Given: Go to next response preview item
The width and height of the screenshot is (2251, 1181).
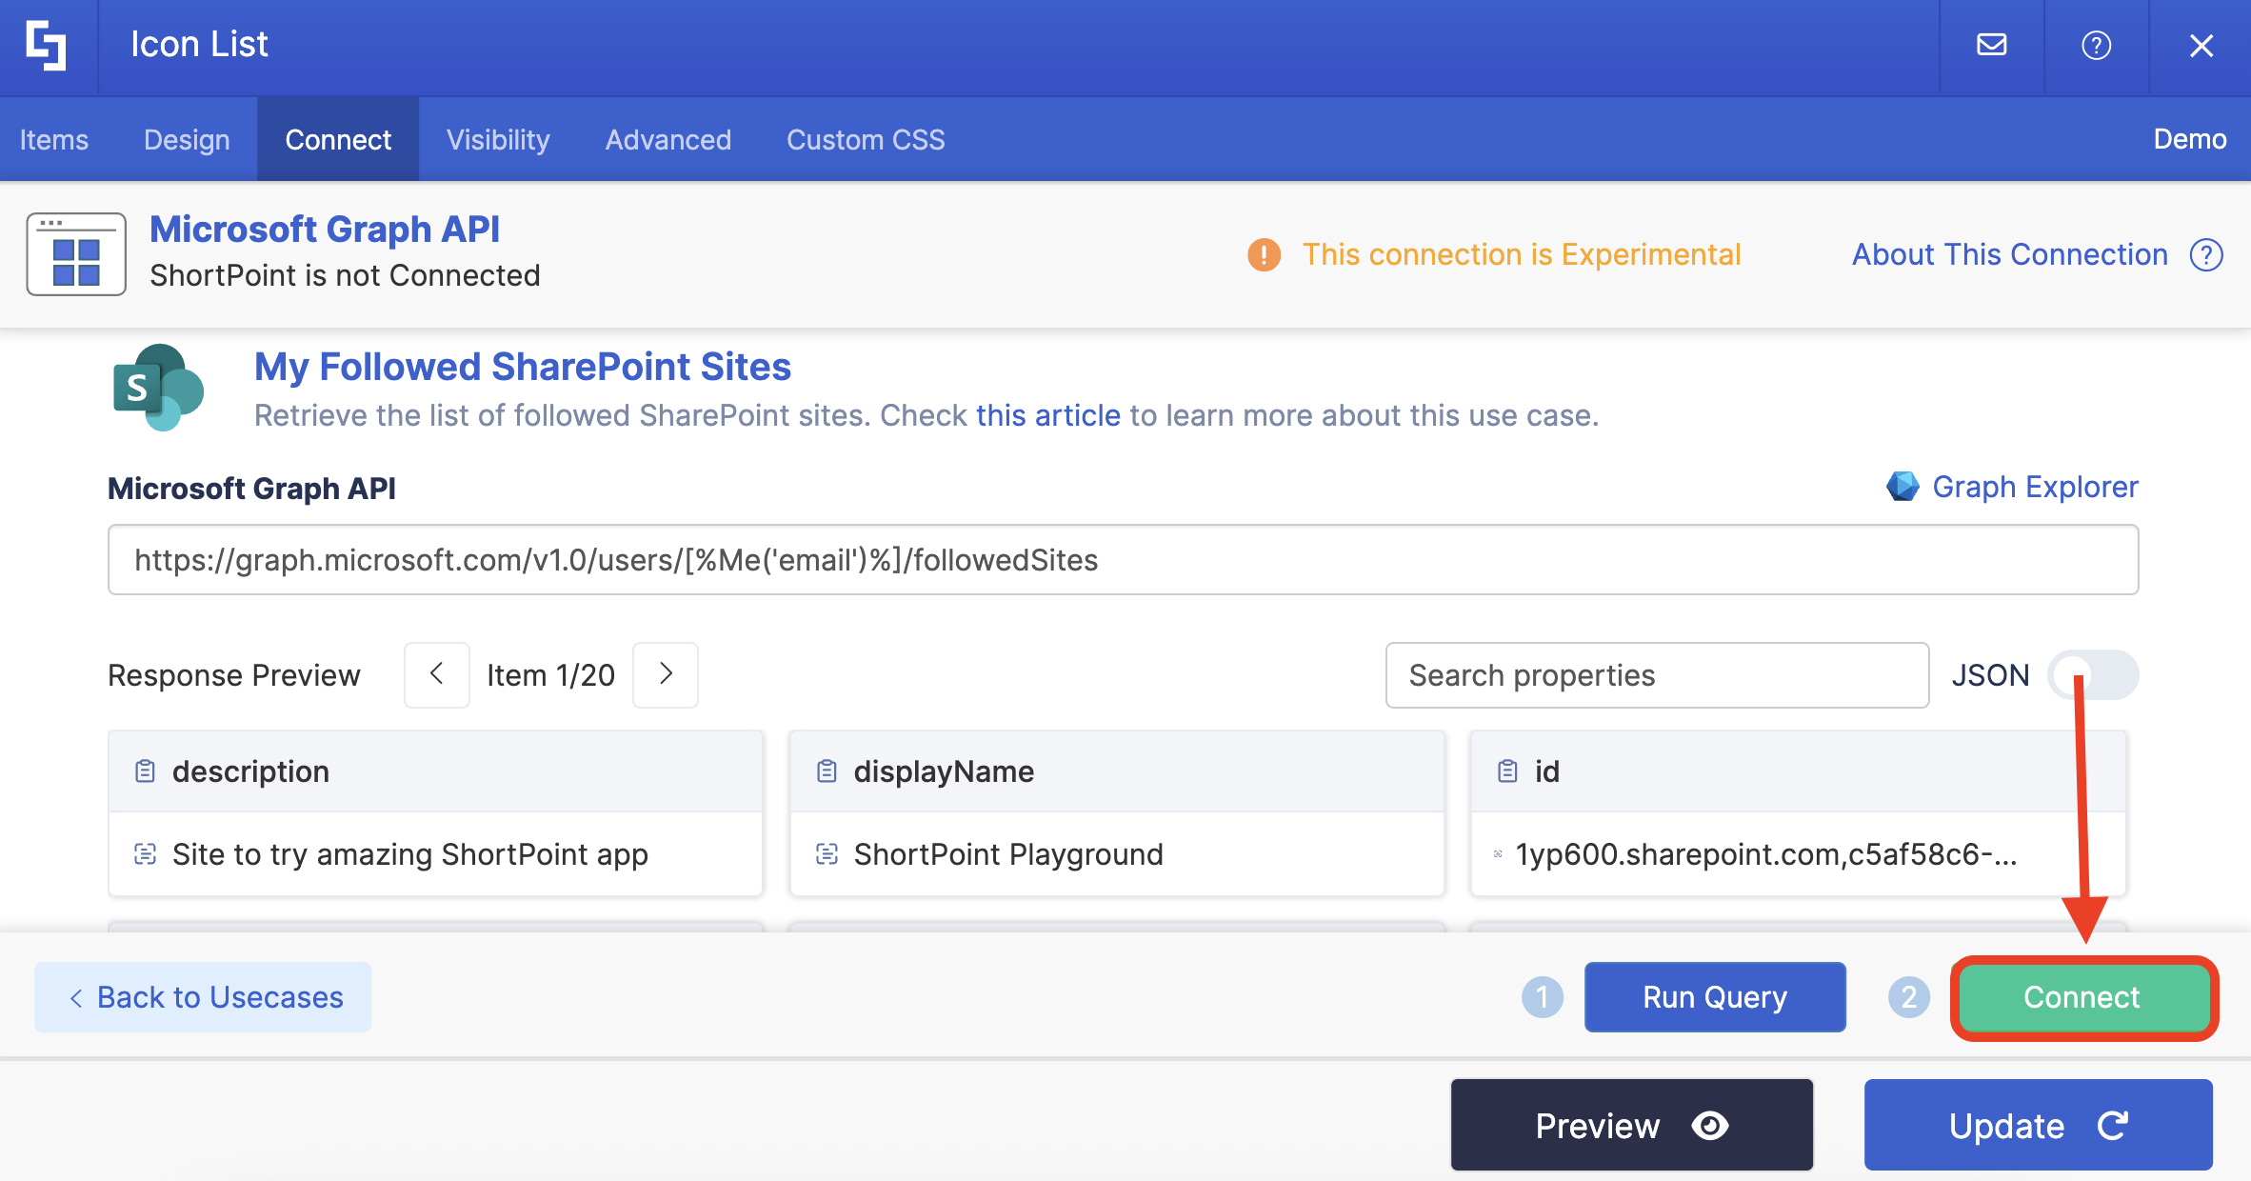Looking at the screenshot, I should pos(666,674).
